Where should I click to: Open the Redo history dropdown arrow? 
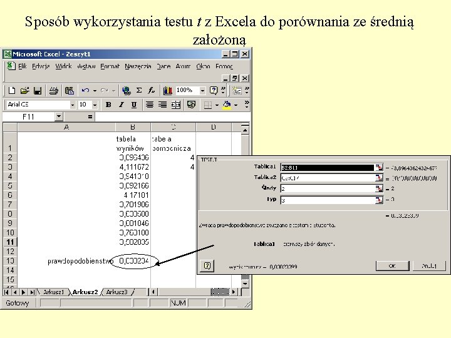113,91
